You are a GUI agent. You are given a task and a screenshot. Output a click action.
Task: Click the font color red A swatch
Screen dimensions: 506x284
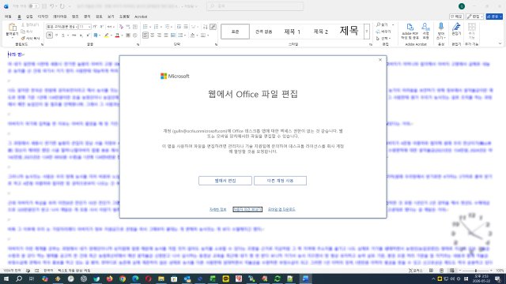(x=117, y=35)
